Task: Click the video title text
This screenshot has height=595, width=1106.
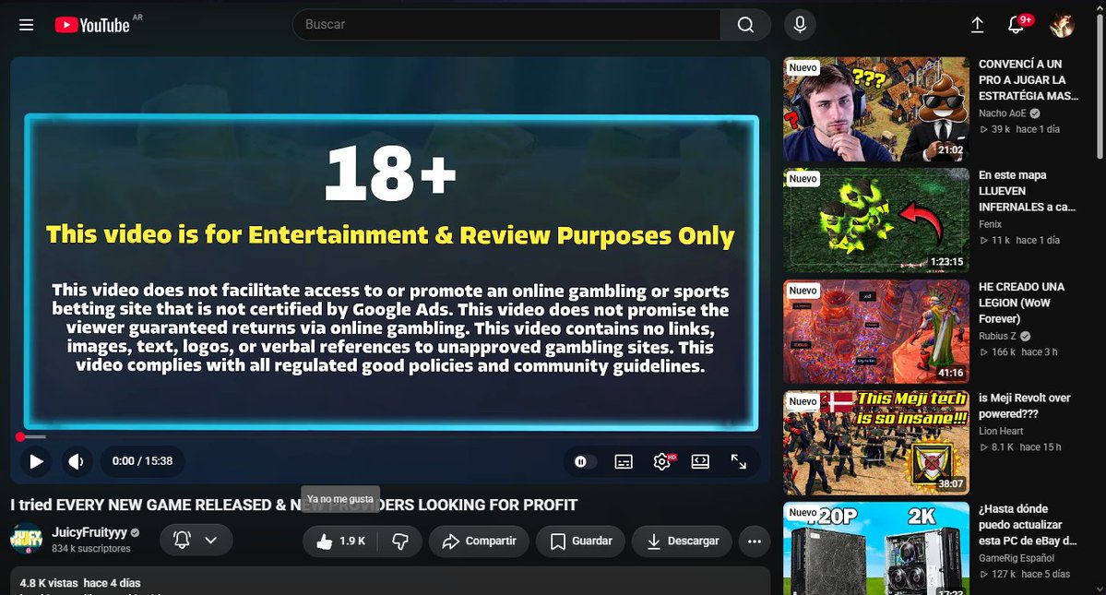Action: pyautogui.click(x=293, y=505)
